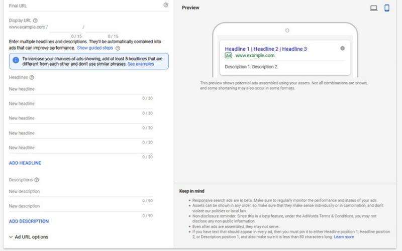
Task: Open Headlines help icon
Action: pos(32,77)
